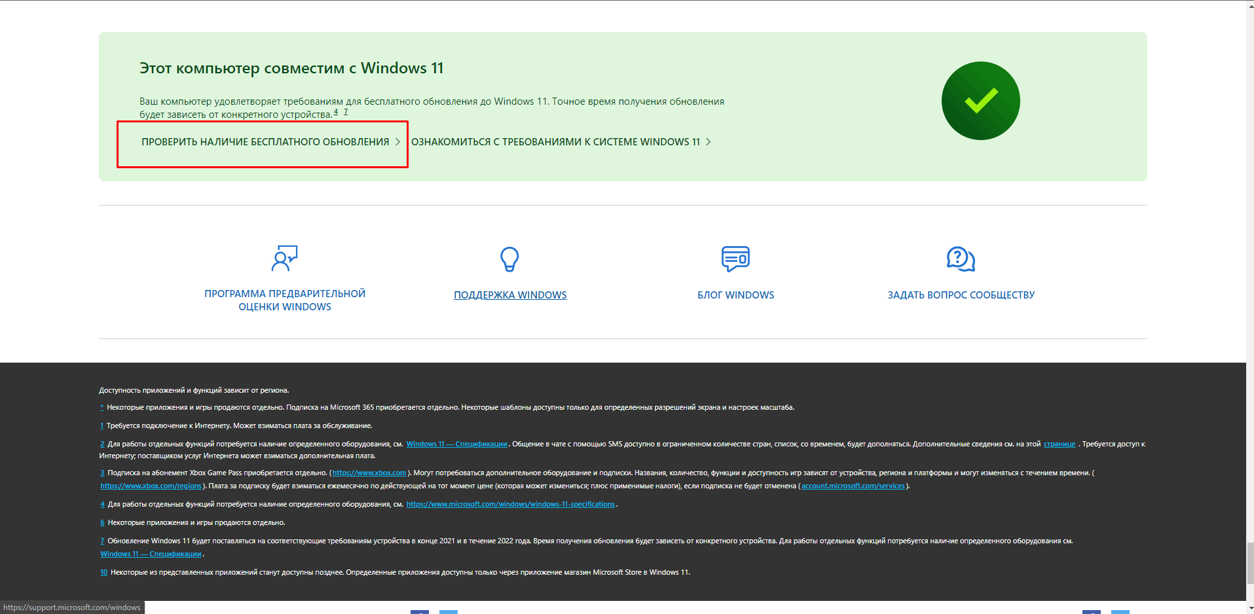Screen dimensions: 1254x614
Task: Click the green checkmark compatibility icon
Action: pyautogui.click(x=980, y=101)
